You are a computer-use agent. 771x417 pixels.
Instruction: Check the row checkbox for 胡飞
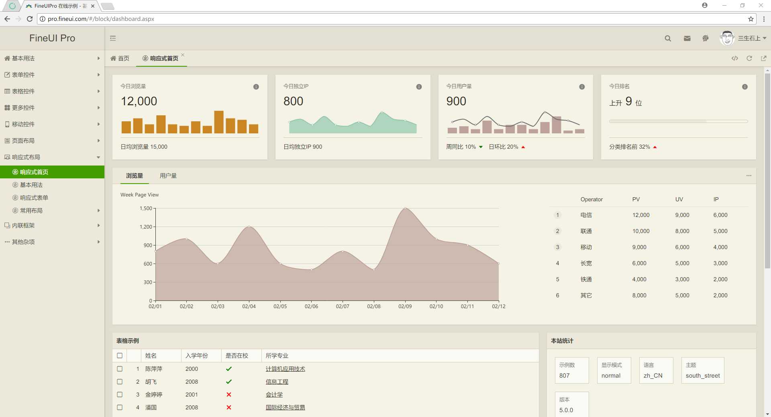click(x=120, y=382)
